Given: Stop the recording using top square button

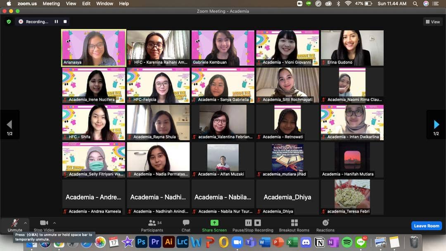Looking at the screenshot, I should pyautogui.click(x=65, y=22).
